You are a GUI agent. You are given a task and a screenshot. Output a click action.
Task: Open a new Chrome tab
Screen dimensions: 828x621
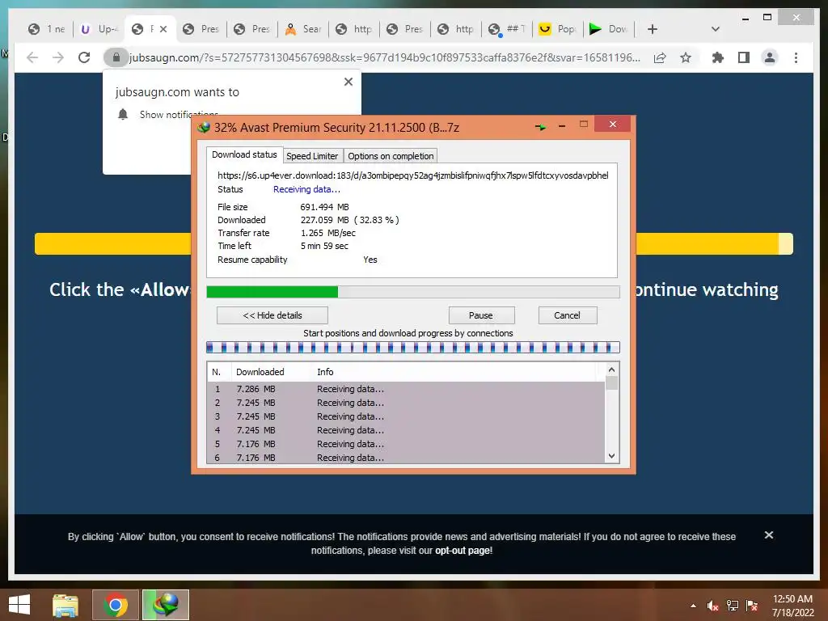pos(653,29)
